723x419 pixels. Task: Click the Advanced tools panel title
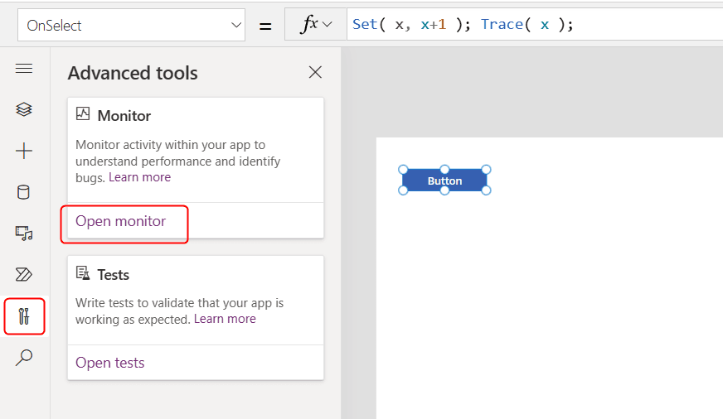[x=133, y=73]
